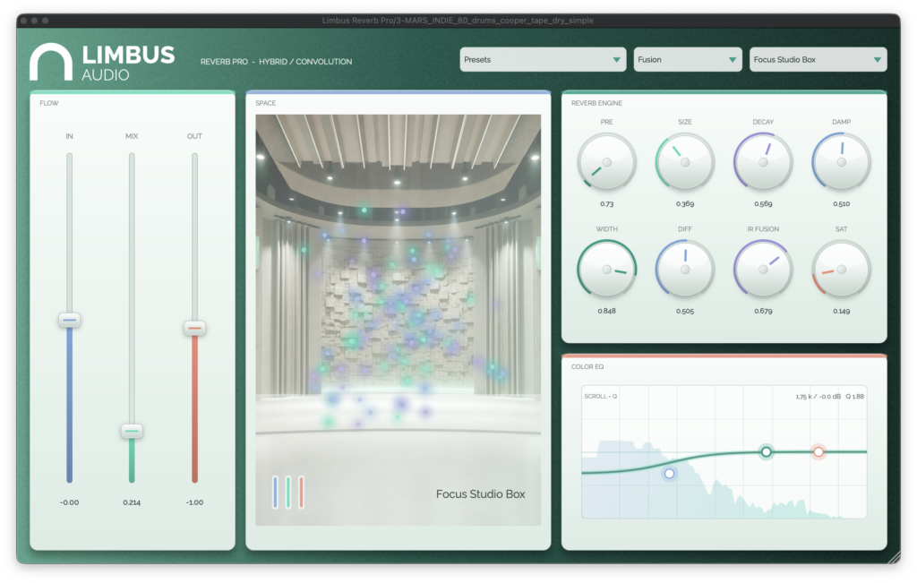
Task: Click the EQ readout '1.75 k / -0.0 dB'
Action: pos(818,397)
